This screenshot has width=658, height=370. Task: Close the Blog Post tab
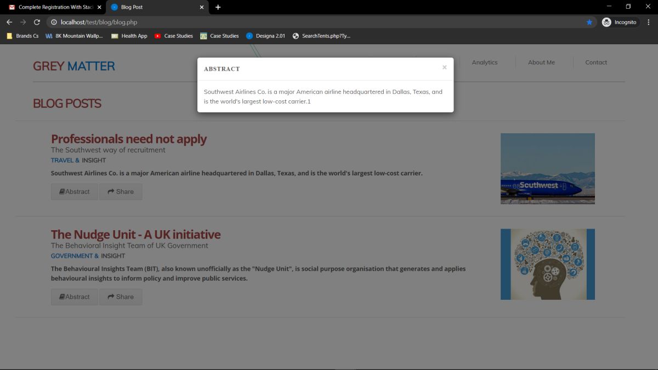[202, 7]
